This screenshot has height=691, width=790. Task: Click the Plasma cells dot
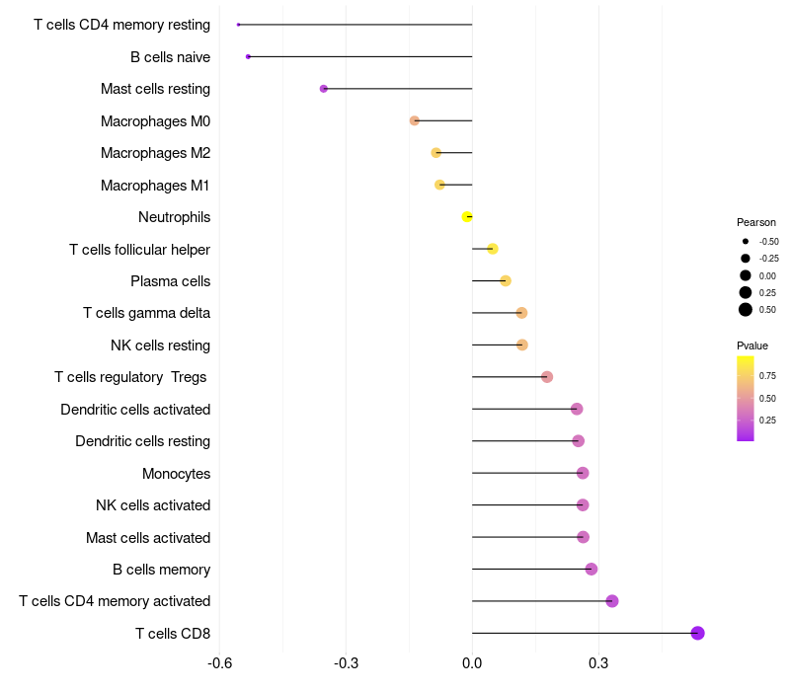point(506,280)
